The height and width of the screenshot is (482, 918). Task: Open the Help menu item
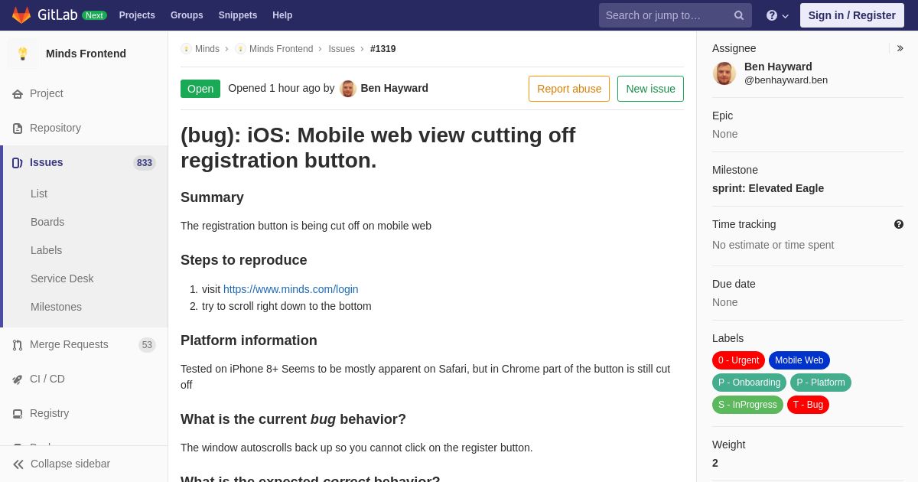282,15
